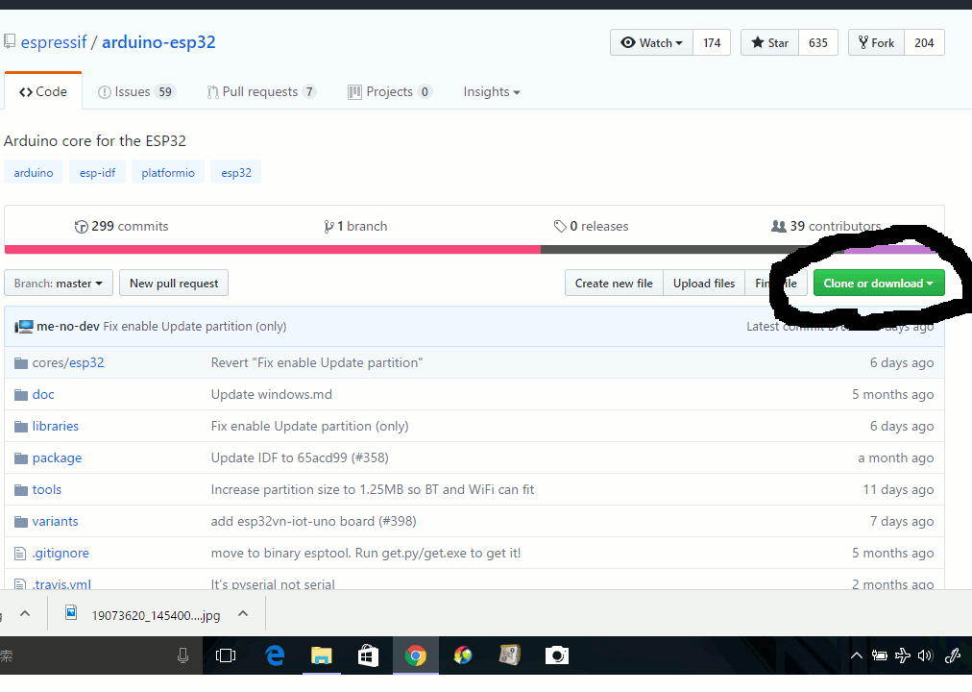Open commit 'Increase partition size to 1.25MB'

[373, 489]
